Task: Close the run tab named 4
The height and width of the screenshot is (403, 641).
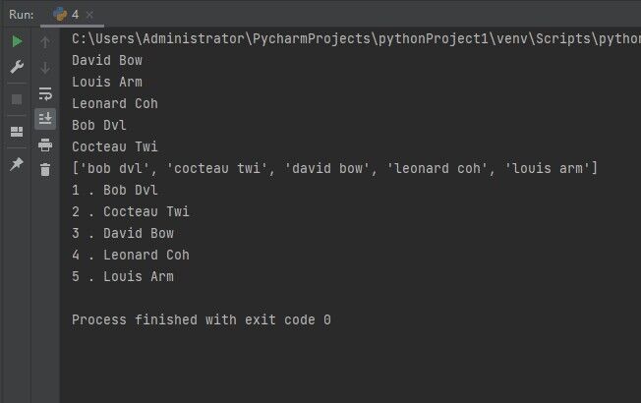Action: tap(89, 15)
